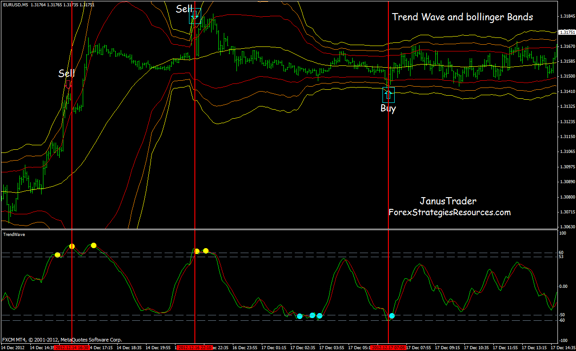Viewport: 576px width, 351px height.
Task: Click the 1.30630 price axis value
Action: coord(567,227)
